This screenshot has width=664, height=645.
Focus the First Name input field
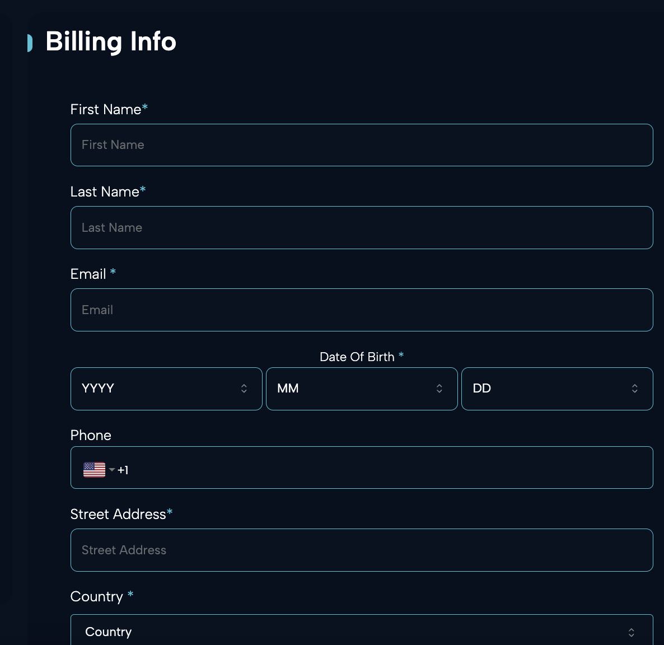(362, 145)
